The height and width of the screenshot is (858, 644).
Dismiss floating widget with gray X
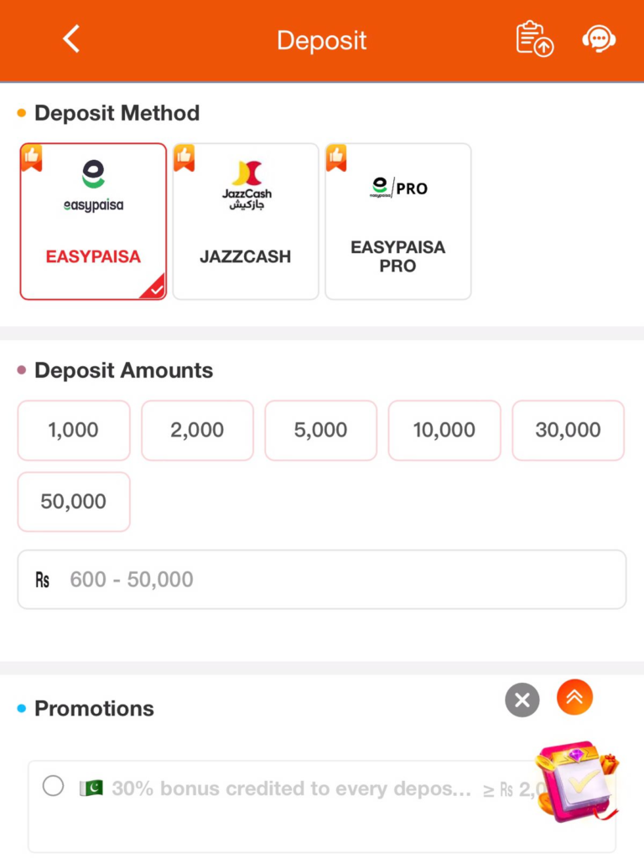[522, 700]
